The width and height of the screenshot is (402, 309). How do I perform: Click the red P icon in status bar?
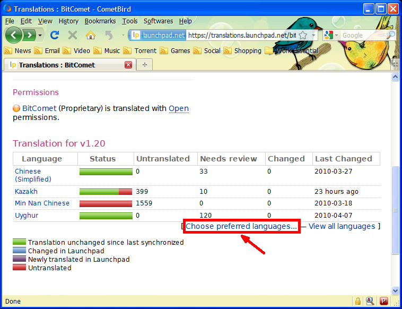[x=383, y=302]
